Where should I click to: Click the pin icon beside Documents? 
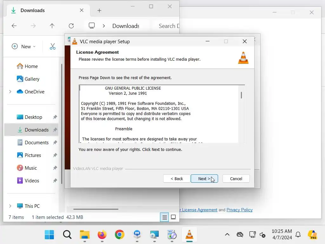55,143
